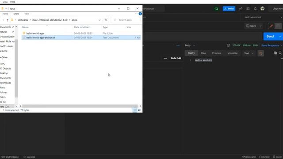The image size is (283, 159).
Task: Open blue three-dot options above Bulk Edit
Action: 178,45
